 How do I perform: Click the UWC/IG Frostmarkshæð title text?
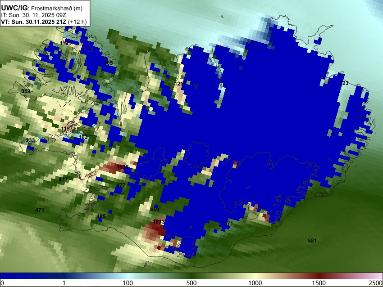[x=42, y=8]
